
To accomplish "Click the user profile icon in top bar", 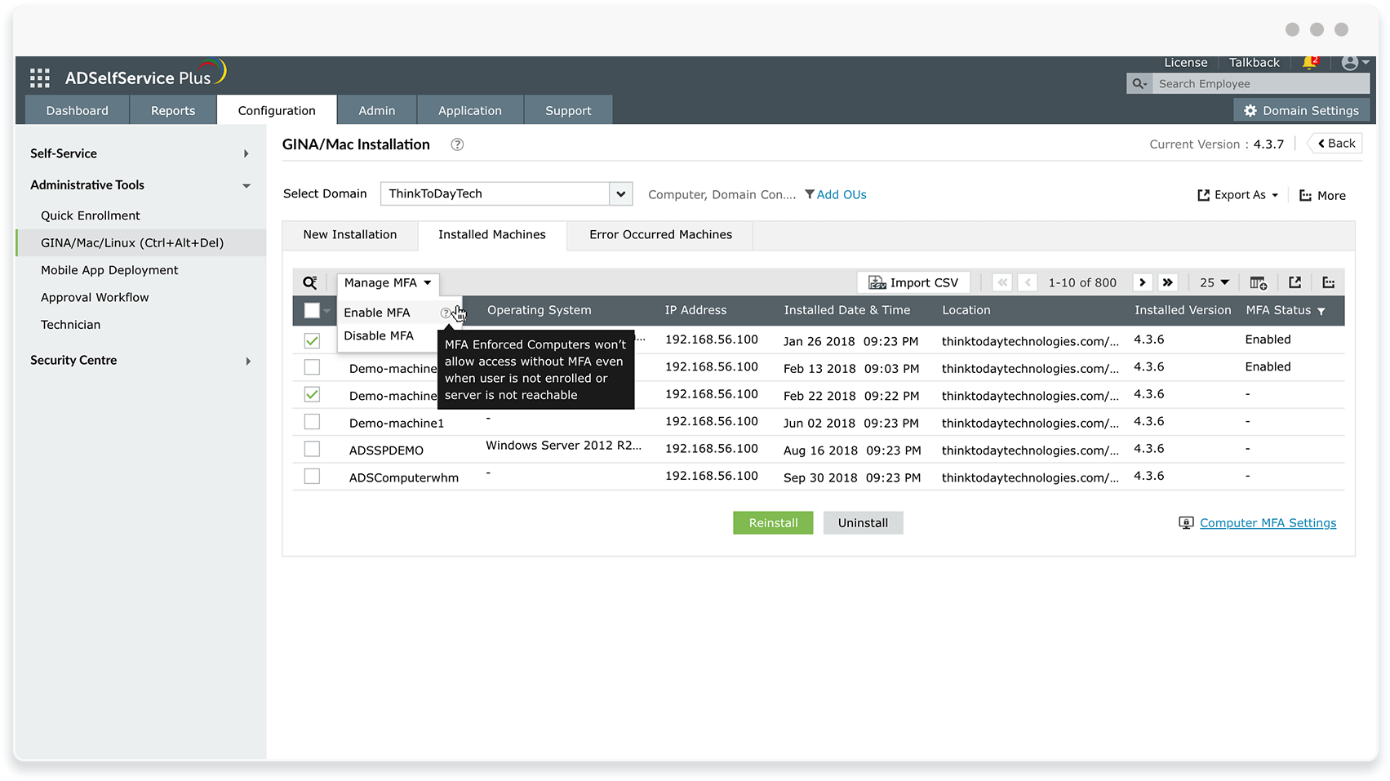I will pos(1351,62).
